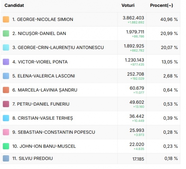Click the Silviu Predoiu candidate name
Screen dimensions: 186x169
(32, 159)
